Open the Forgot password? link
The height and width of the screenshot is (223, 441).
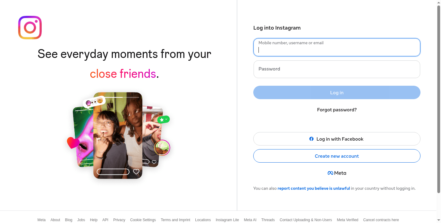coord(337,110)
